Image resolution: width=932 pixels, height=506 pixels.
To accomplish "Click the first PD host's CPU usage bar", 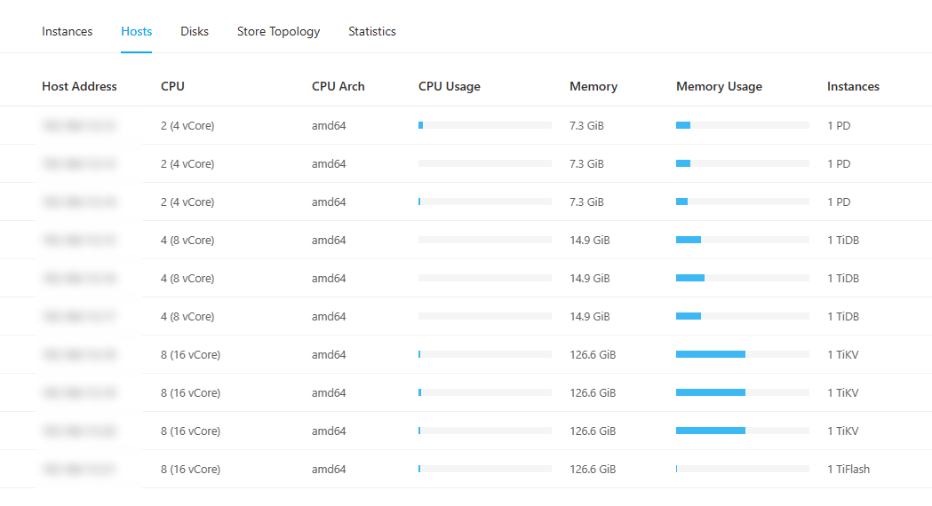I will 484,125.
